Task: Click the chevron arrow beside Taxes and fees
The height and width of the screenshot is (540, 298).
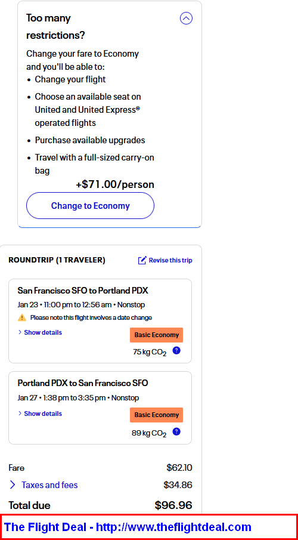Action: click(13, 485)
